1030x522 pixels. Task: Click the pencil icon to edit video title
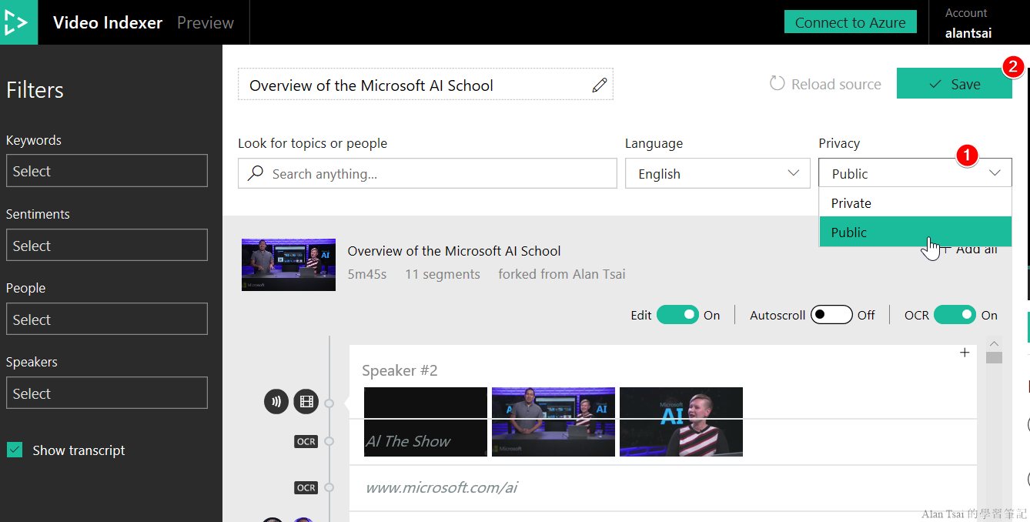(600, 85)
